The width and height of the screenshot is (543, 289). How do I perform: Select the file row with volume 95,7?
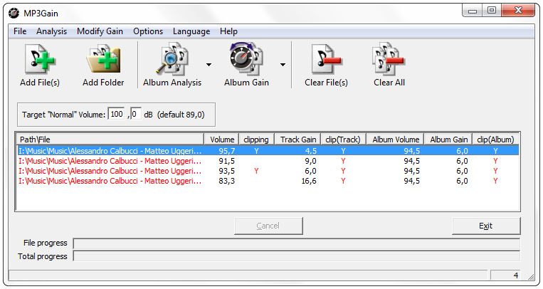pyautogui.click(x=268, y=151)
